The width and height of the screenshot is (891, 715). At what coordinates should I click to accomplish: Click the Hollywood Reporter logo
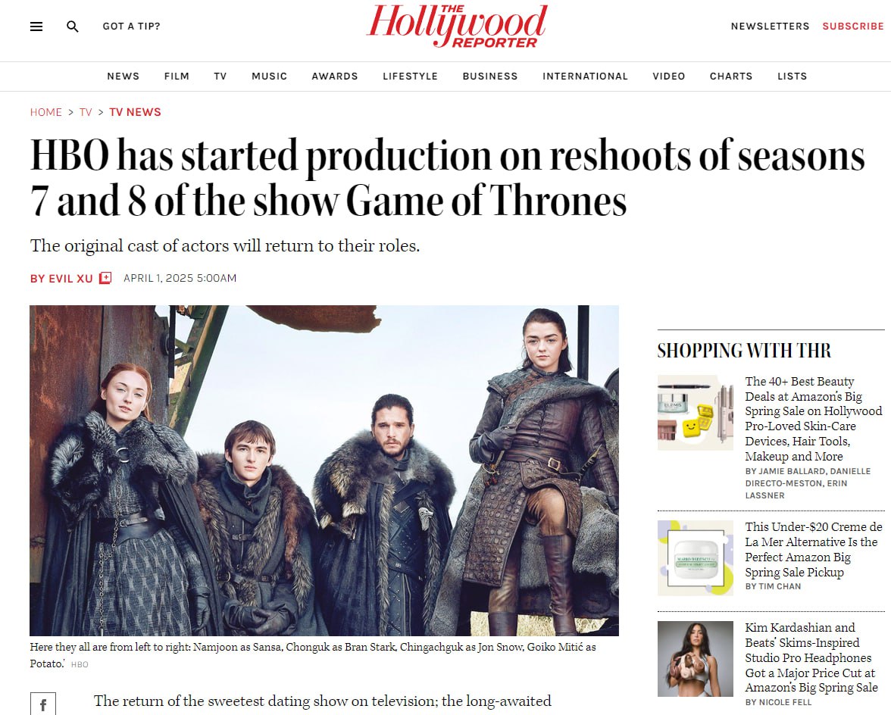pyautogui.click(x=457, y=26)
